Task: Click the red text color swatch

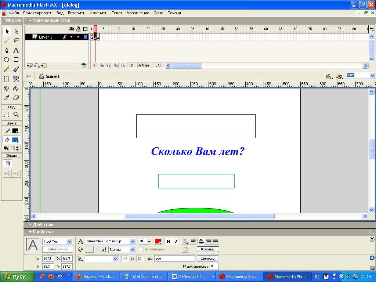Action: click(158, 241)
